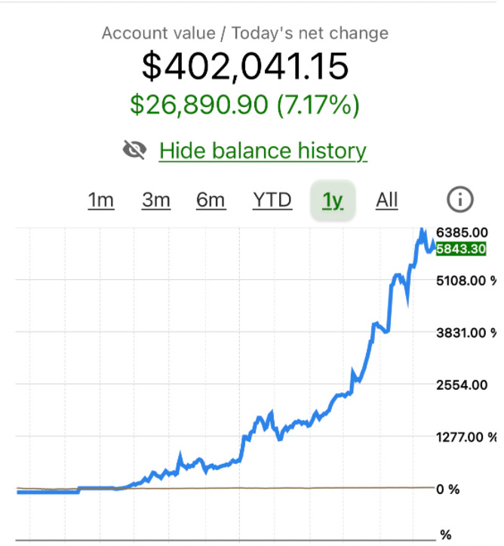The image size is (504, 546).
Task: Tap the 1277.00 % axis label
Action: point(466,437)
